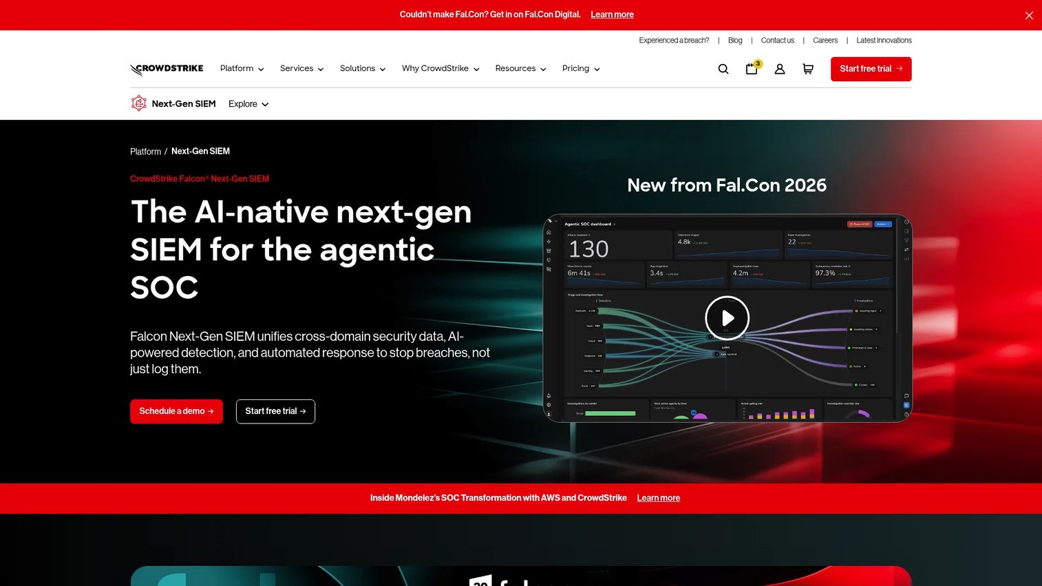This screenshot has height=586, width=1042.
Task: Click the Inside Mondelez's SOC Transformation text
Action: click(x=498, y=498)
